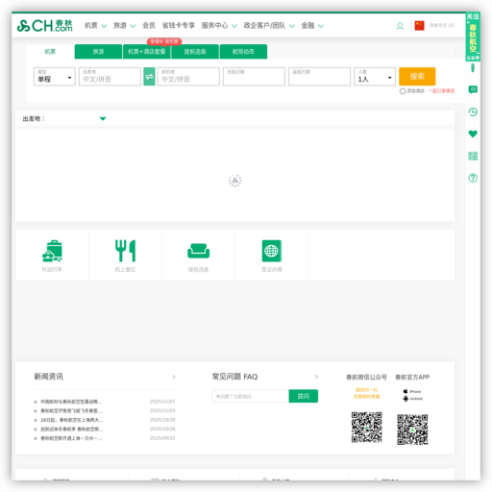Expand the 政企客户/团队 navigation menu
Screen dimensions: 492x492
[269, 26]
